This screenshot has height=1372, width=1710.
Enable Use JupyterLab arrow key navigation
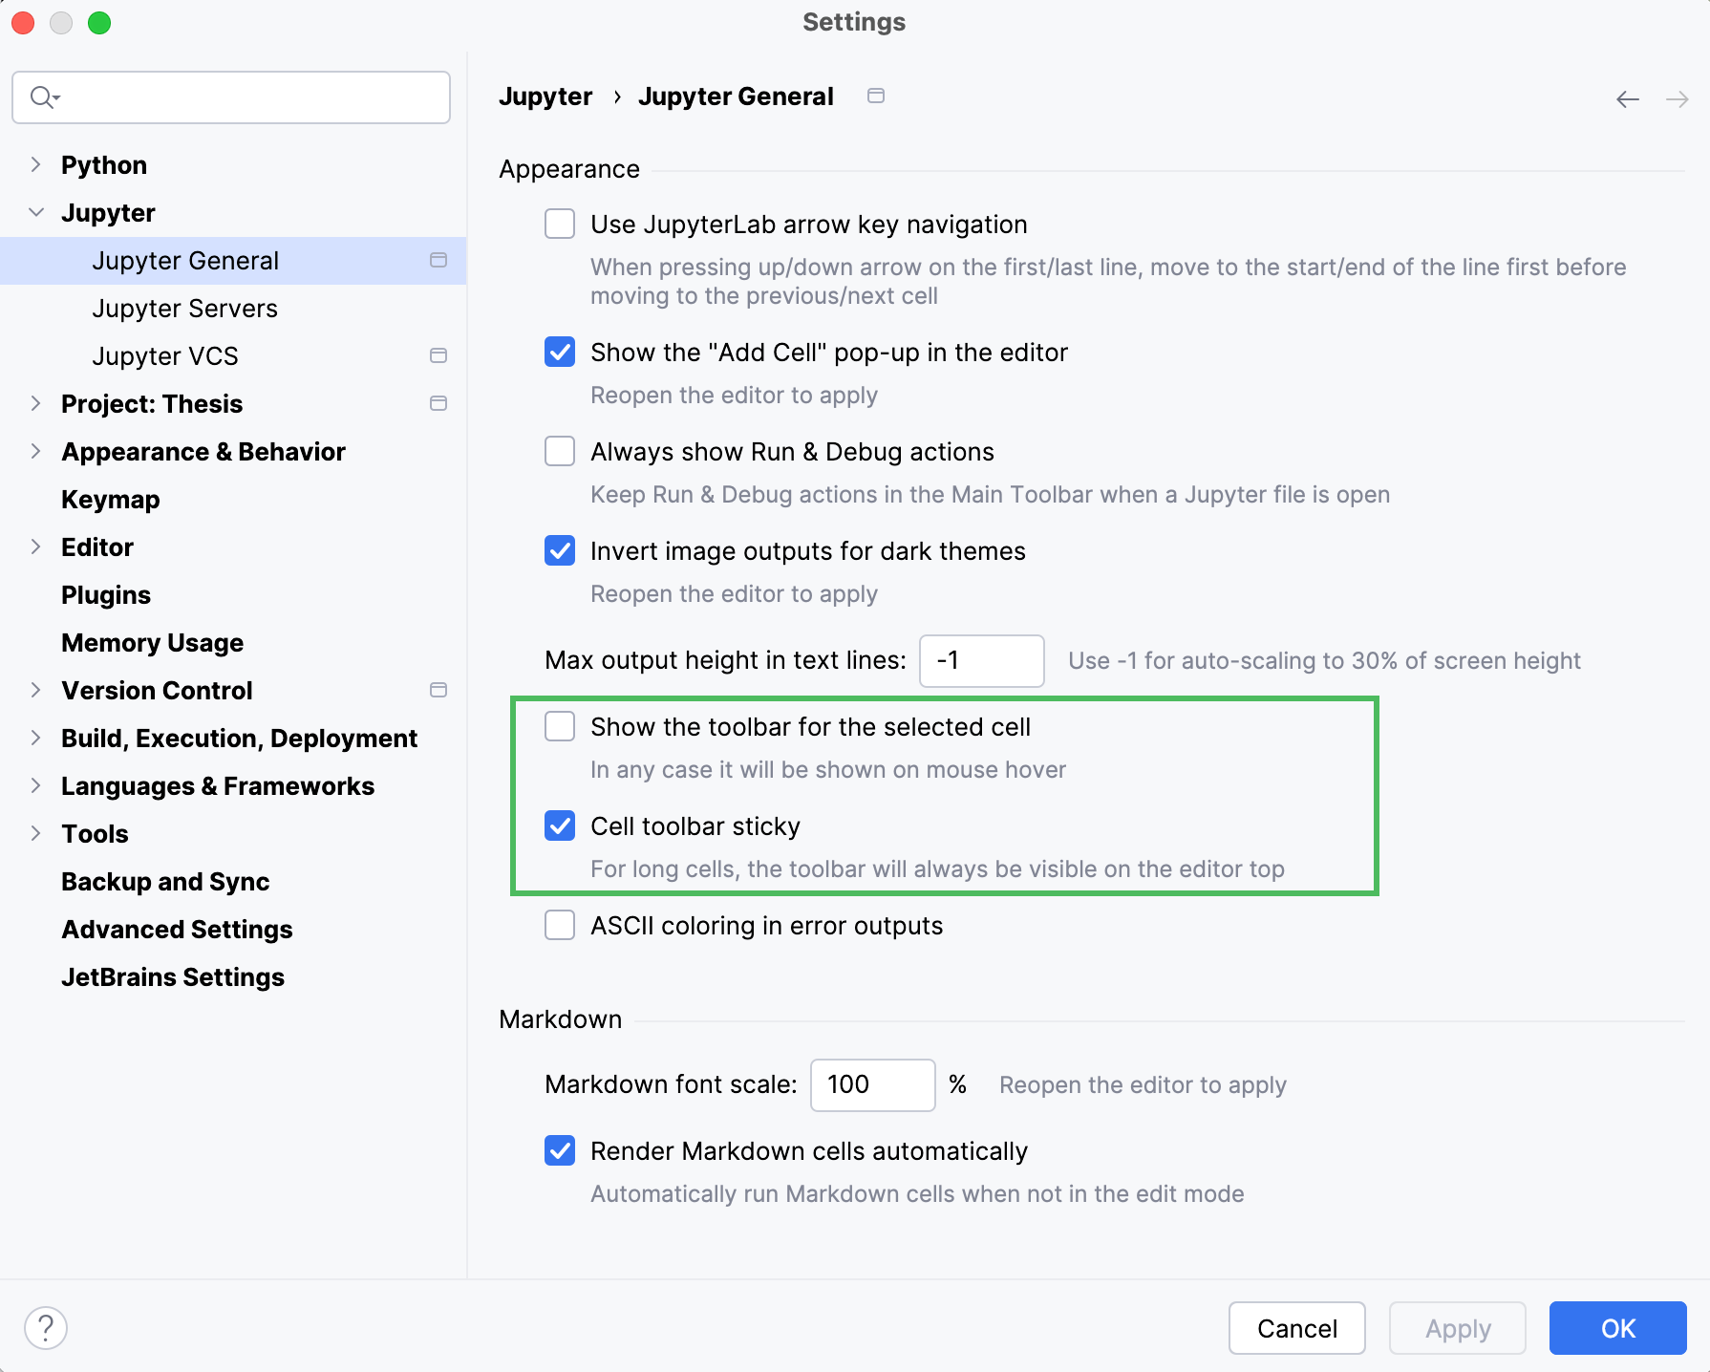coord(560,224)
